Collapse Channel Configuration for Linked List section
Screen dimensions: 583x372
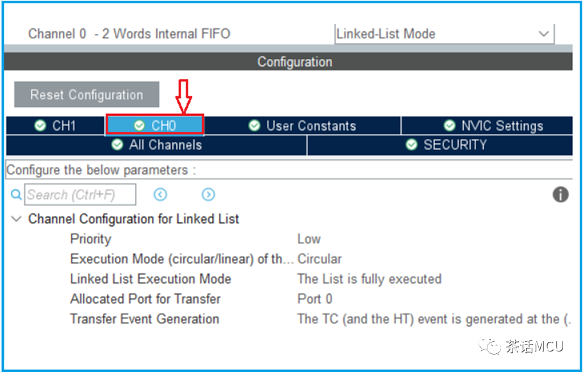click(x=16, y=219)
